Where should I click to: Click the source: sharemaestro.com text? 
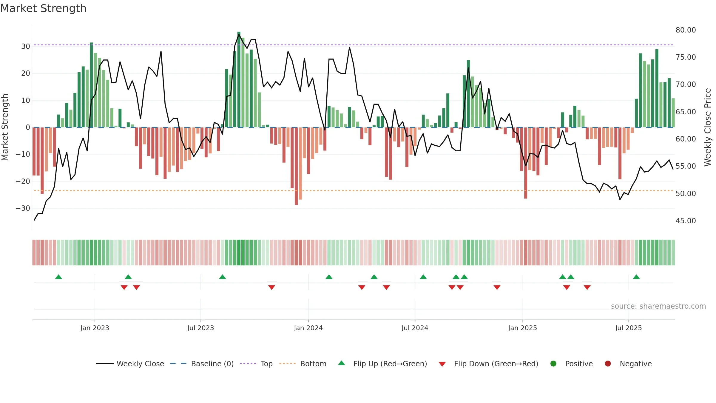[x=658, y=306]
